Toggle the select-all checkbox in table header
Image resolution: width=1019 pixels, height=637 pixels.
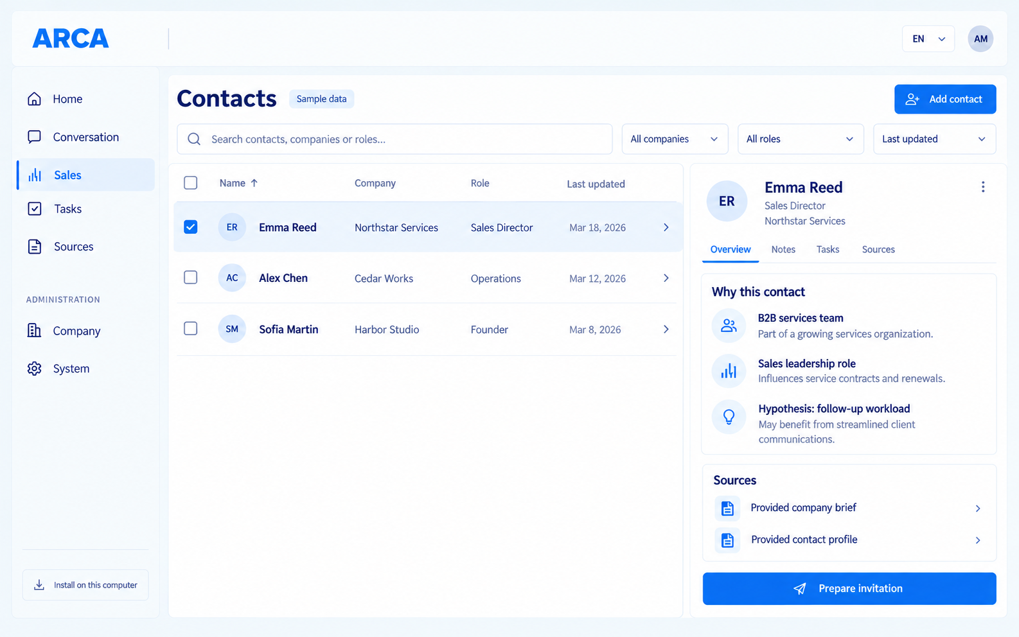tap(191, 183)
